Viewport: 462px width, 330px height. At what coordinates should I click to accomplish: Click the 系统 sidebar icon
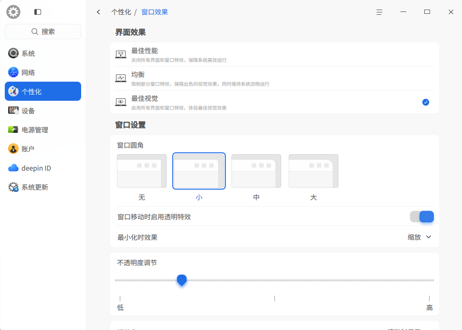pos(13,53)
